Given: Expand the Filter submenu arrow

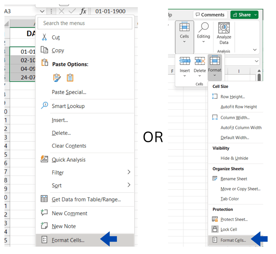Looking at the screenshot, I should coord(129,172).
